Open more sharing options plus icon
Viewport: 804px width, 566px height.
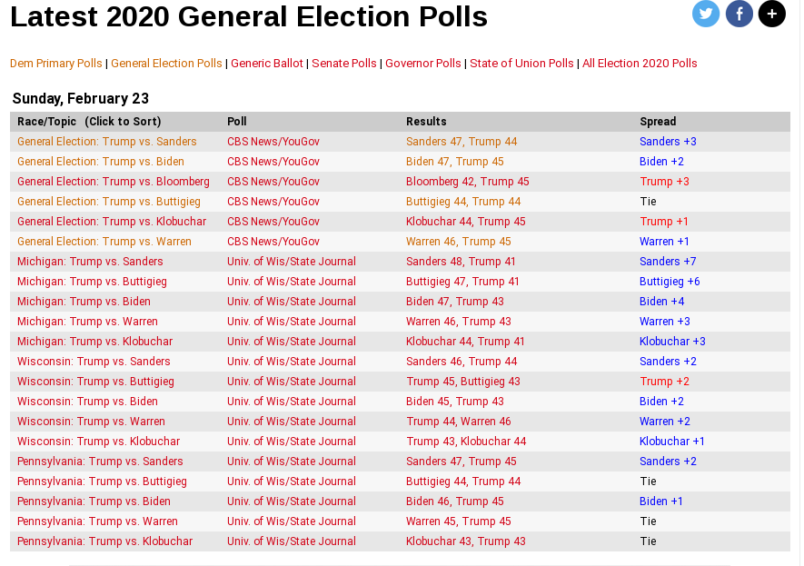[771, 14]
